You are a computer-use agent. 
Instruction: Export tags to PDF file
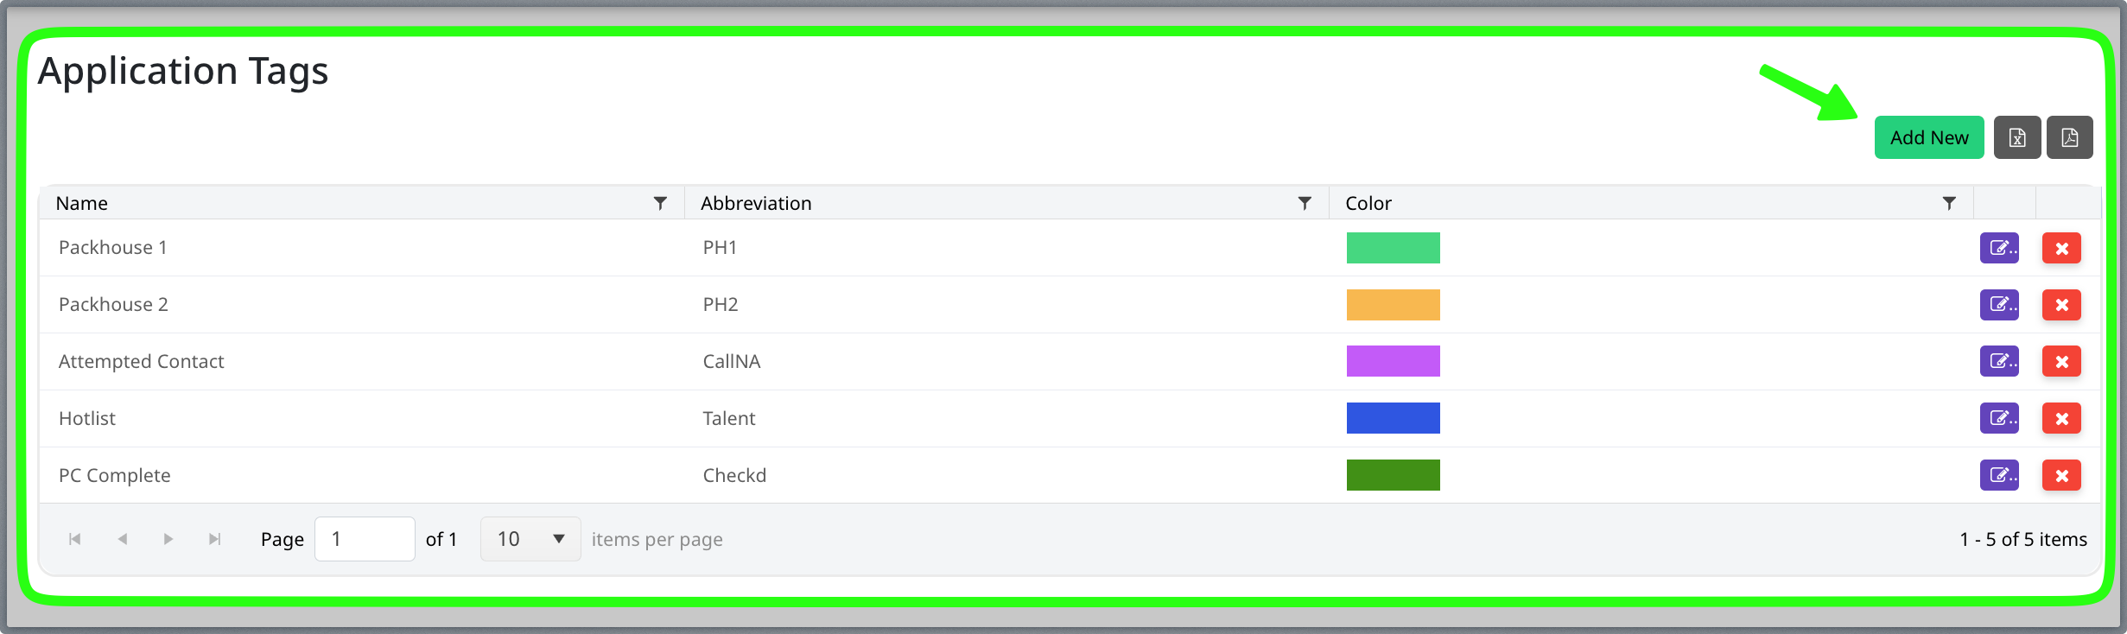coord(2069,137)
